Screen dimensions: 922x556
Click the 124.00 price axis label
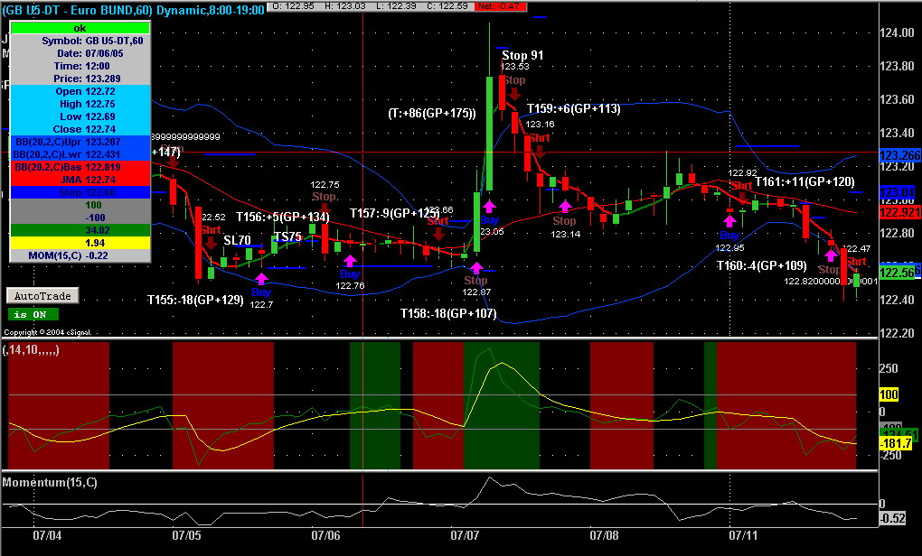click(x=898, y=32)
